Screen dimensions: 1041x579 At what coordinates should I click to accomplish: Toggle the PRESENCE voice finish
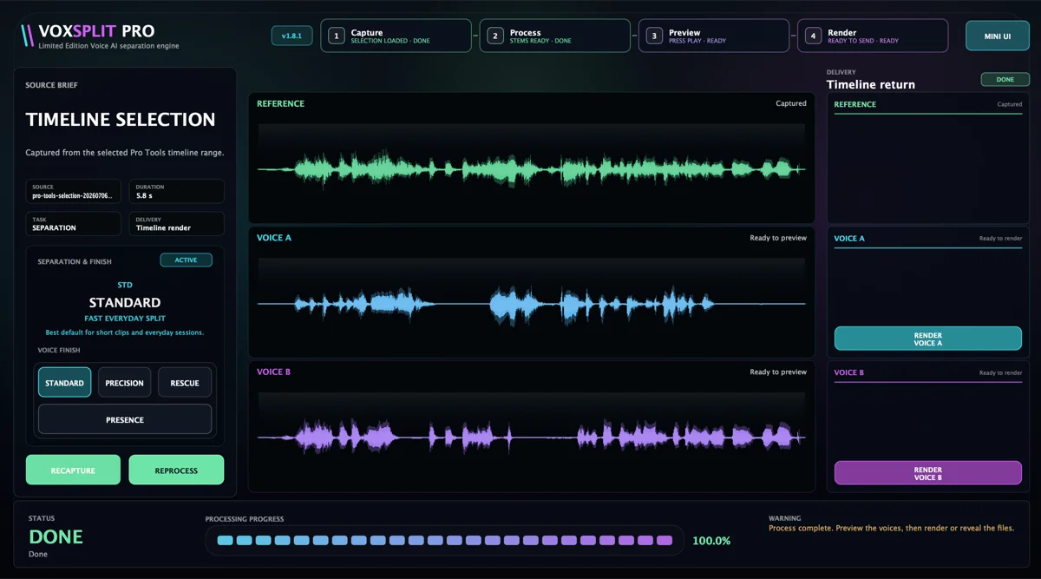click(125, 419)
